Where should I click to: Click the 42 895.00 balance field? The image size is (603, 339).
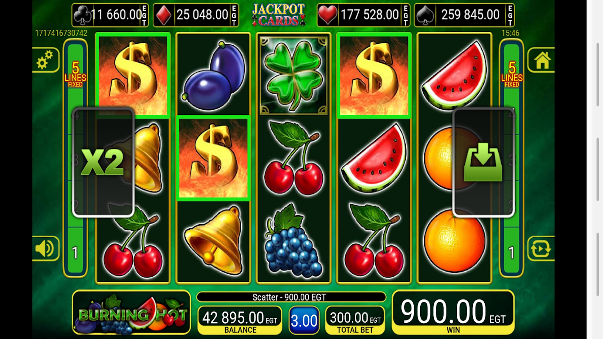coord(240,320)
